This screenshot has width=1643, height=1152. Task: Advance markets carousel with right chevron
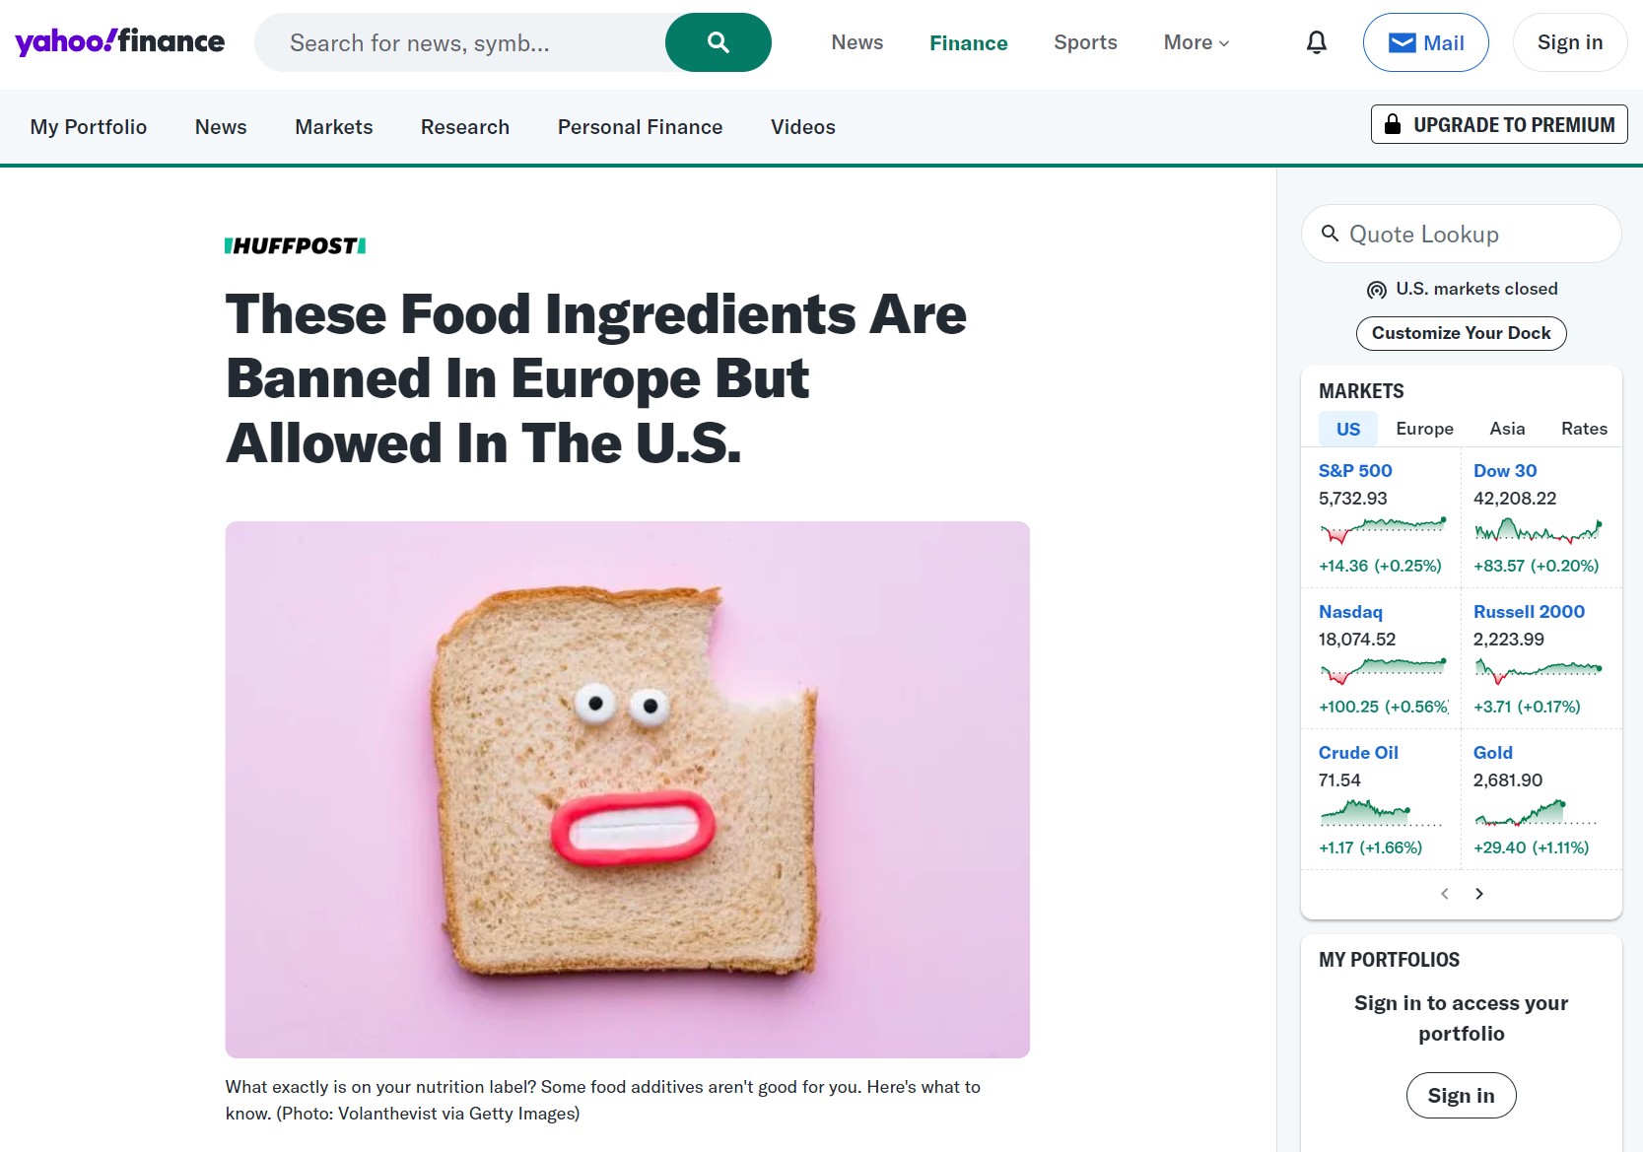click(x=1479, y=894)
